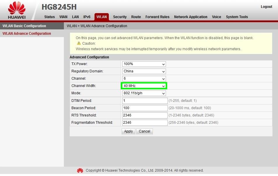Click the DTIM Period input field

tap(145, 101)
